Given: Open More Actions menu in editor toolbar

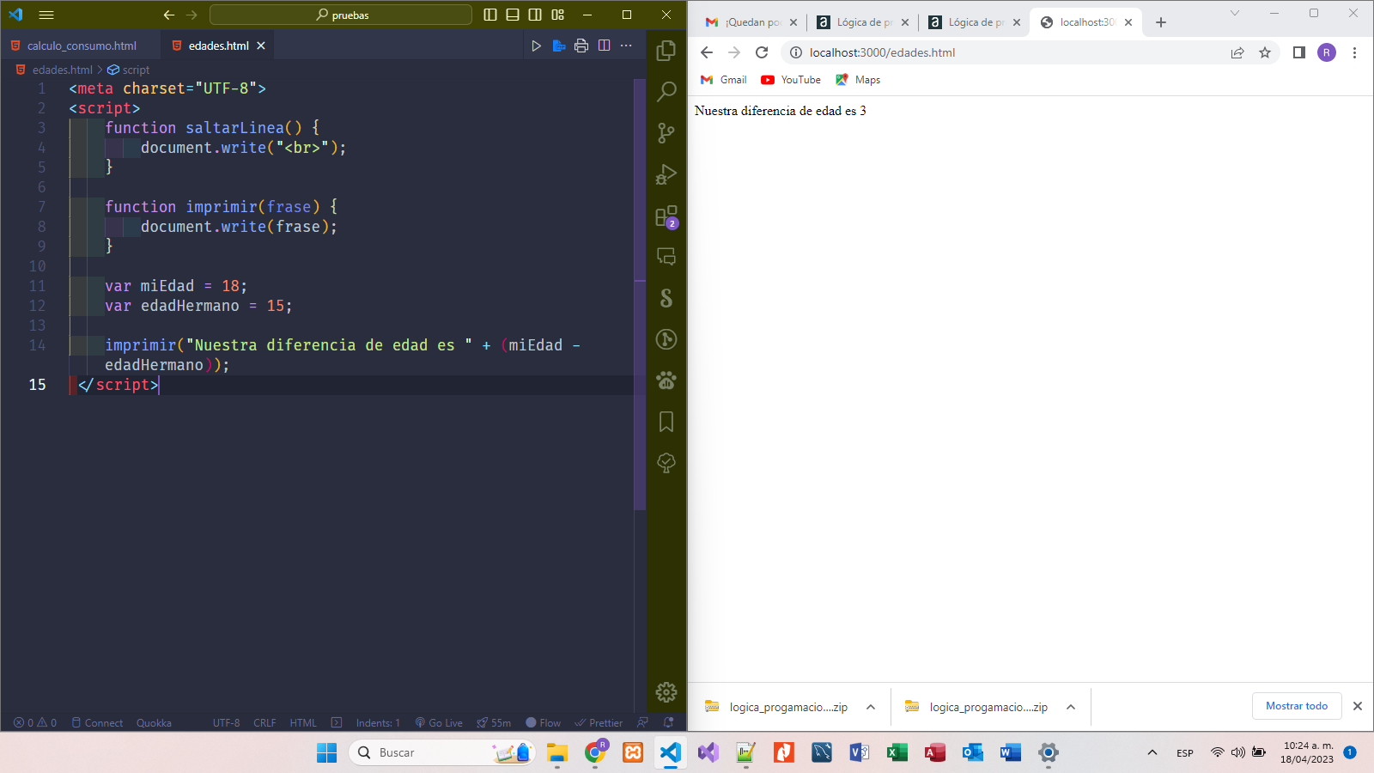Looking at the screenshot, I should [626, 46].
